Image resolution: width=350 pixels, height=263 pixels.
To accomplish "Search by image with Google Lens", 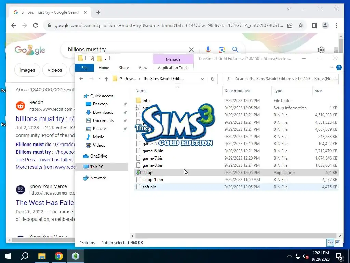I will point(221,49).
